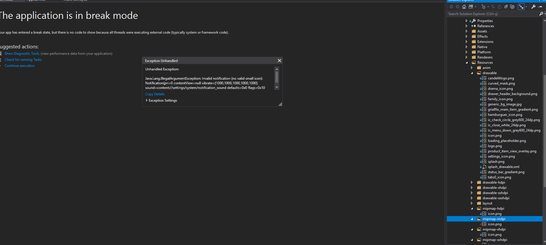Screen dimensions: 546x245
Task: Click the Refresh icon in Solution Explorer
Action: pos(500,7)
